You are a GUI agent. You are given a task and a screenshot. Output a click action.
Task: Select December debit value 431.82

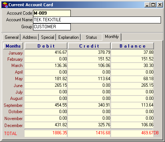[x=46, y=125]
